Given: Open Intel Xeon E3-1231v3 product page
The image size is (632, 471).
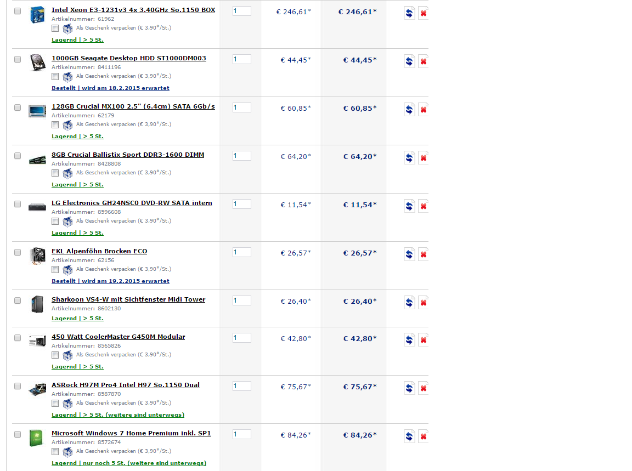Looking at the screenshot, I should 133,10.
